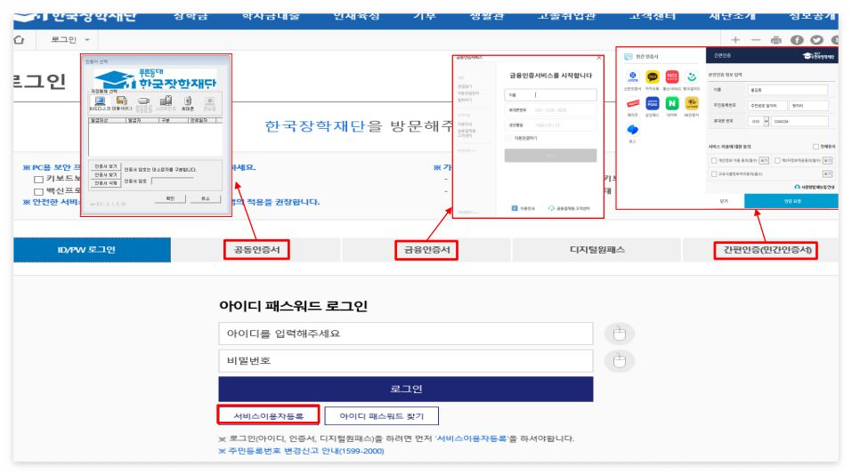Click 이름 field in 간편인증 panel
852x475 pixels.
tap(788, 90)
